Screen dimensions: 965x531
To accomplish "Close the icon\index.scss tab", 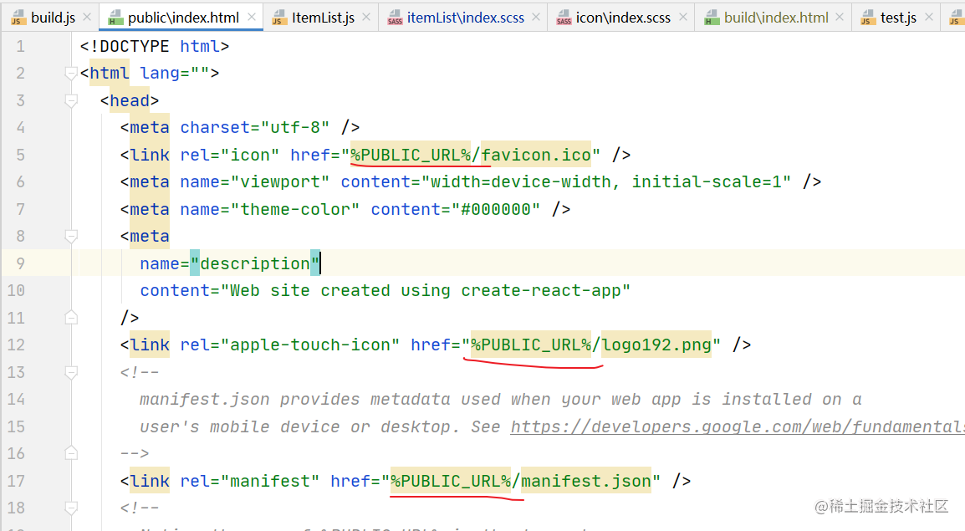I will coord(682,18).
